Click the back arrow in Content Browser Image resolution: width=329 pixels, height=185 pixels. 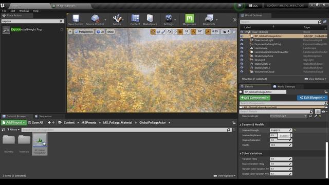[49, 122]
